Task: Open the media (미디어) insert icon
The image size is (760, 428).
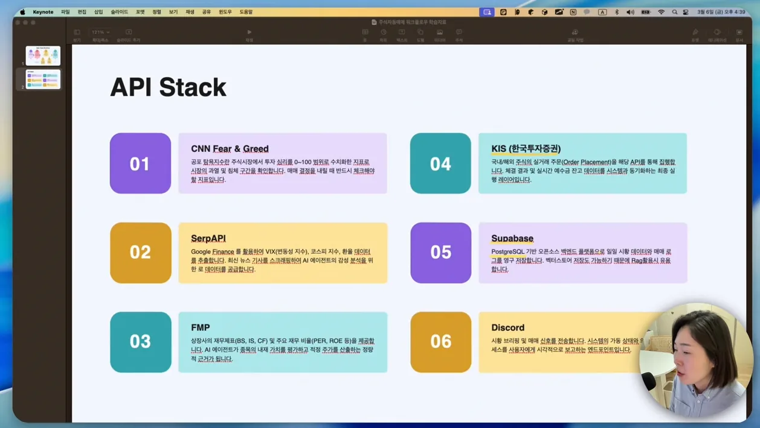Action: coord(440,34)
